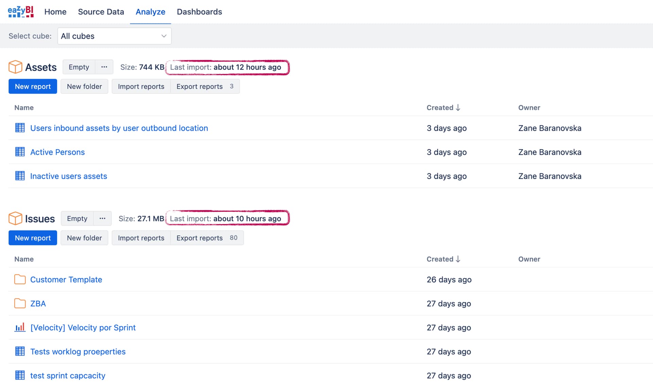The width and height of the screenshot is (653, 387).
Task: Open Tests worklog proeperties report
Action: point(78,352)
